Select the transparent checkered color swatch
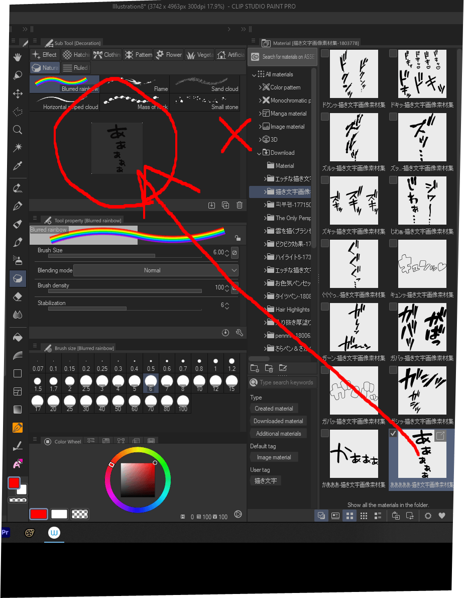Image resolution: width=464 pixels, height=598 pixels. (x=80, y=514)
